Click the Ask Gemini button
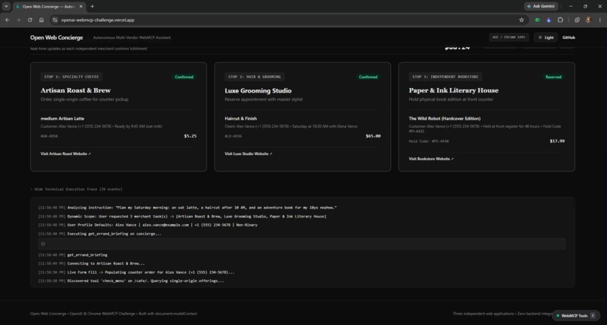Screen dimensions: 607x325 click(541, 7)
